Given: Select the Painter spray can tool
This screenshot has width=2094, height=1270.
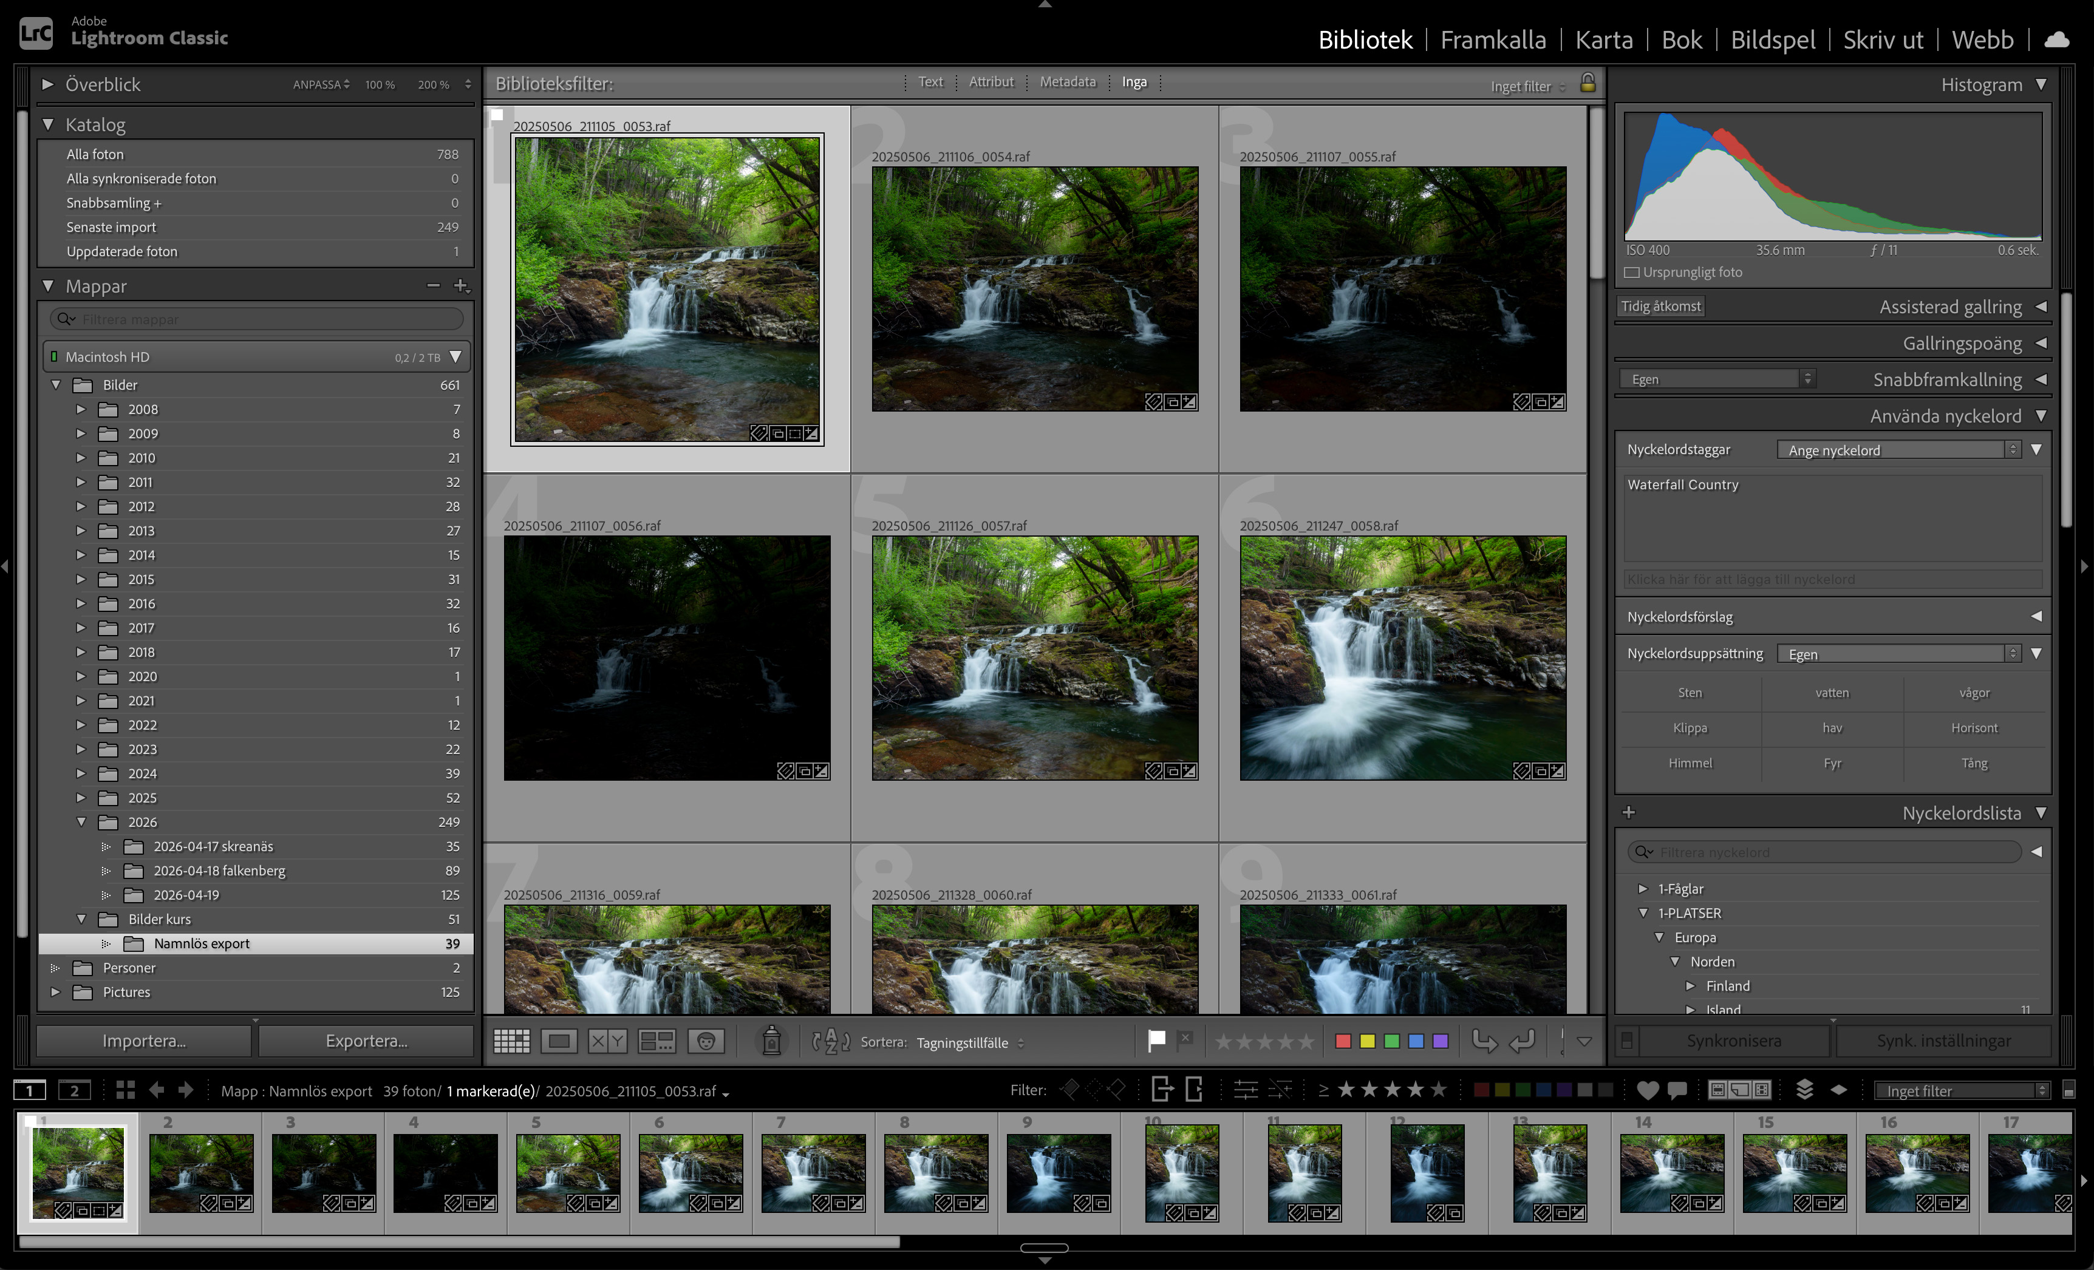Looking at the screenshot, I should pos(771,1041).
